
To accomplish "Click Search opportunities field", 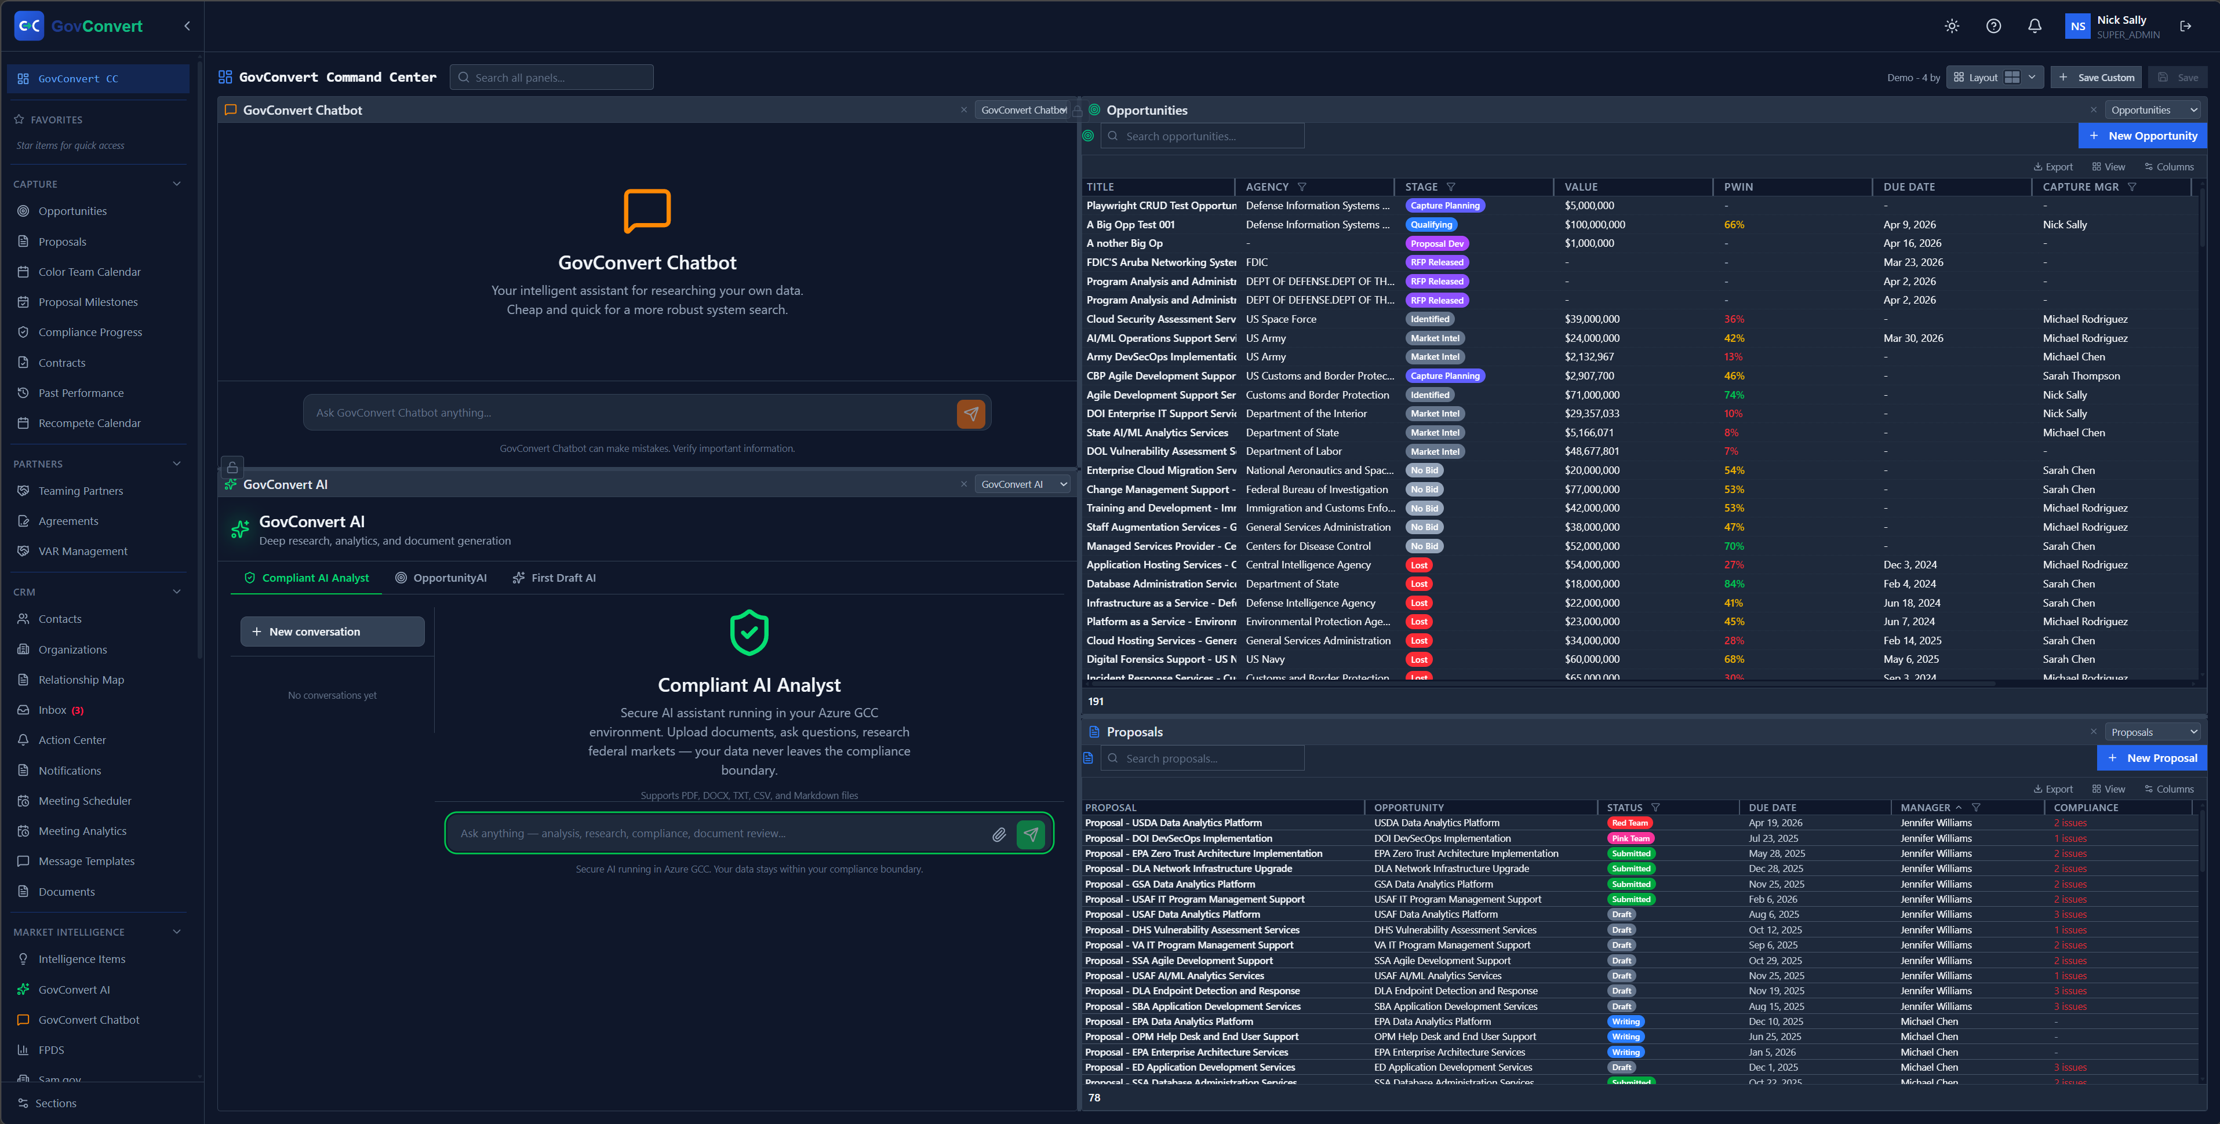I will pos(1203,136).
